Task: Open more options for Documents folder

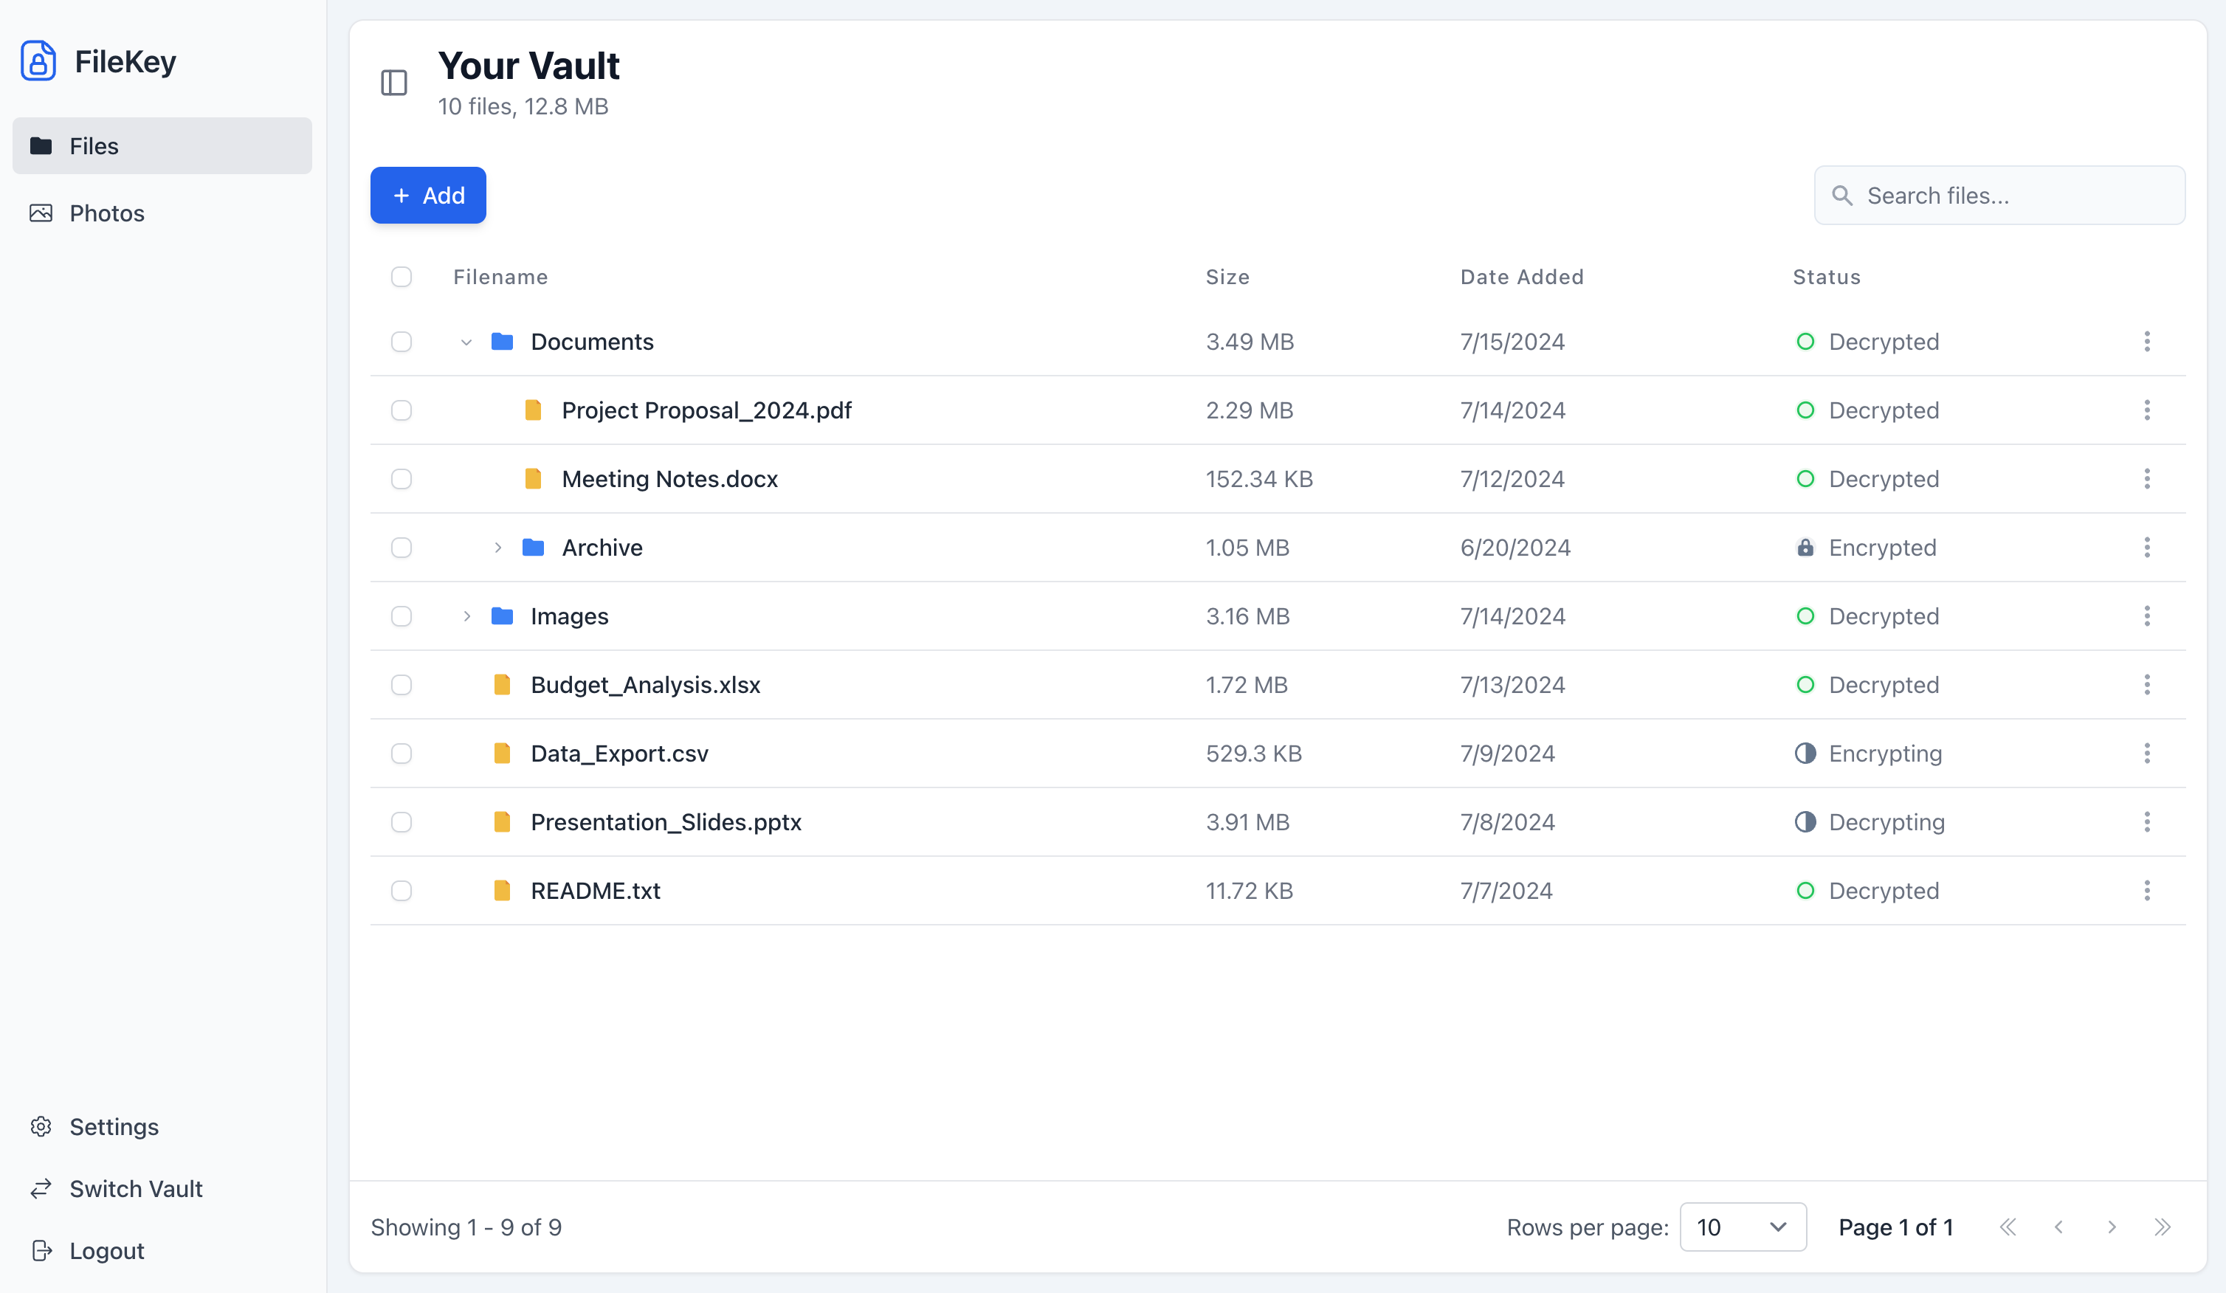Action: [2146, 342]
